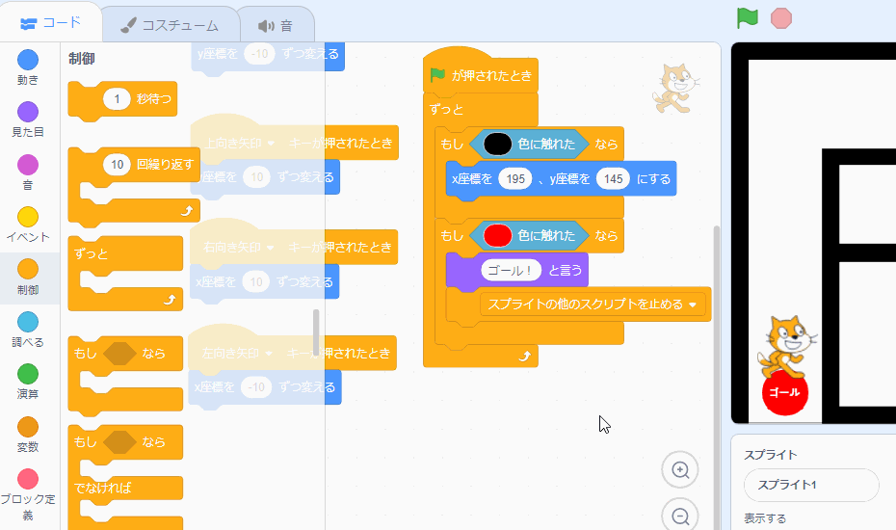Viewport: 896px width, 530px height.
Task: Open the 左向き矢印 key dropdown
Action: [271, 353]
